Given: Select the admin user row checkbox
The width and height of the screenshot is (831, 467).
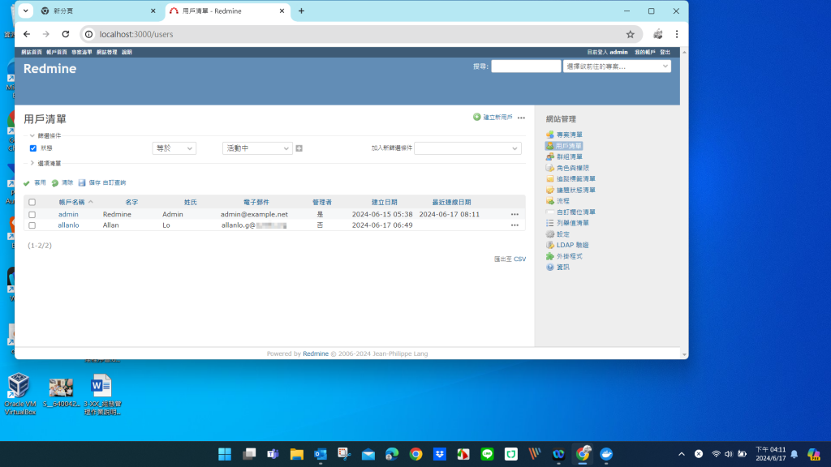Looking at the screenshot, I should pos(32,214).
